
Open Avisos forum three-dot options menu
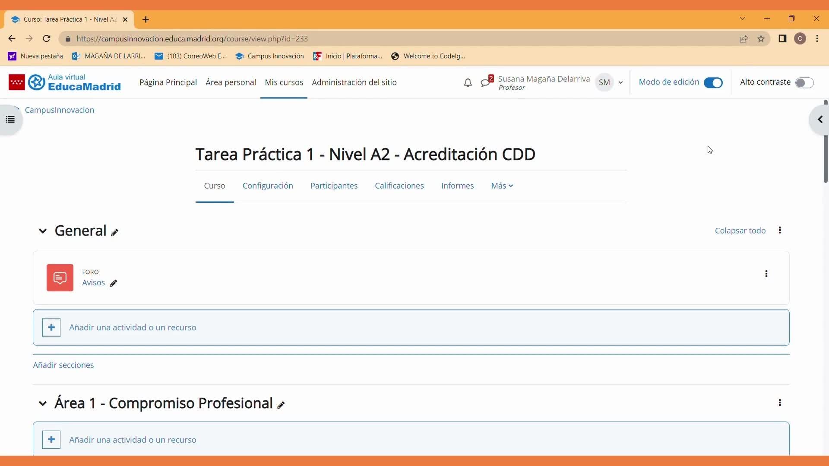(x=766, y=274)
